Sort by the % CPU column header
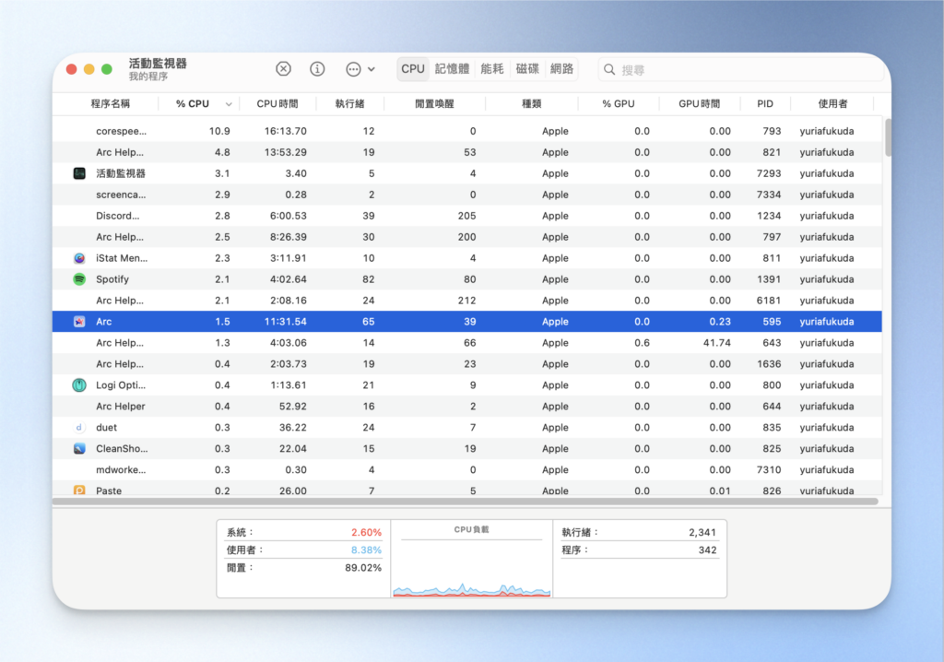This screenshot has width=944, height=662. 193,103
